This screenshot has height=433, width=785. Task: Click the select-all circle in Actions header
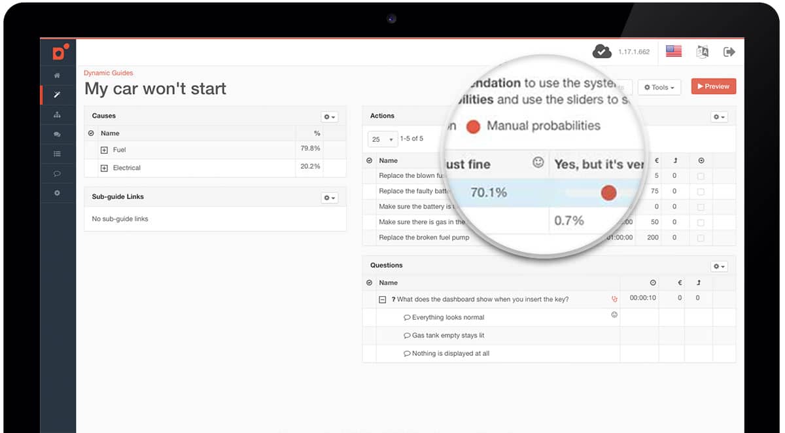tap(370, 160)
